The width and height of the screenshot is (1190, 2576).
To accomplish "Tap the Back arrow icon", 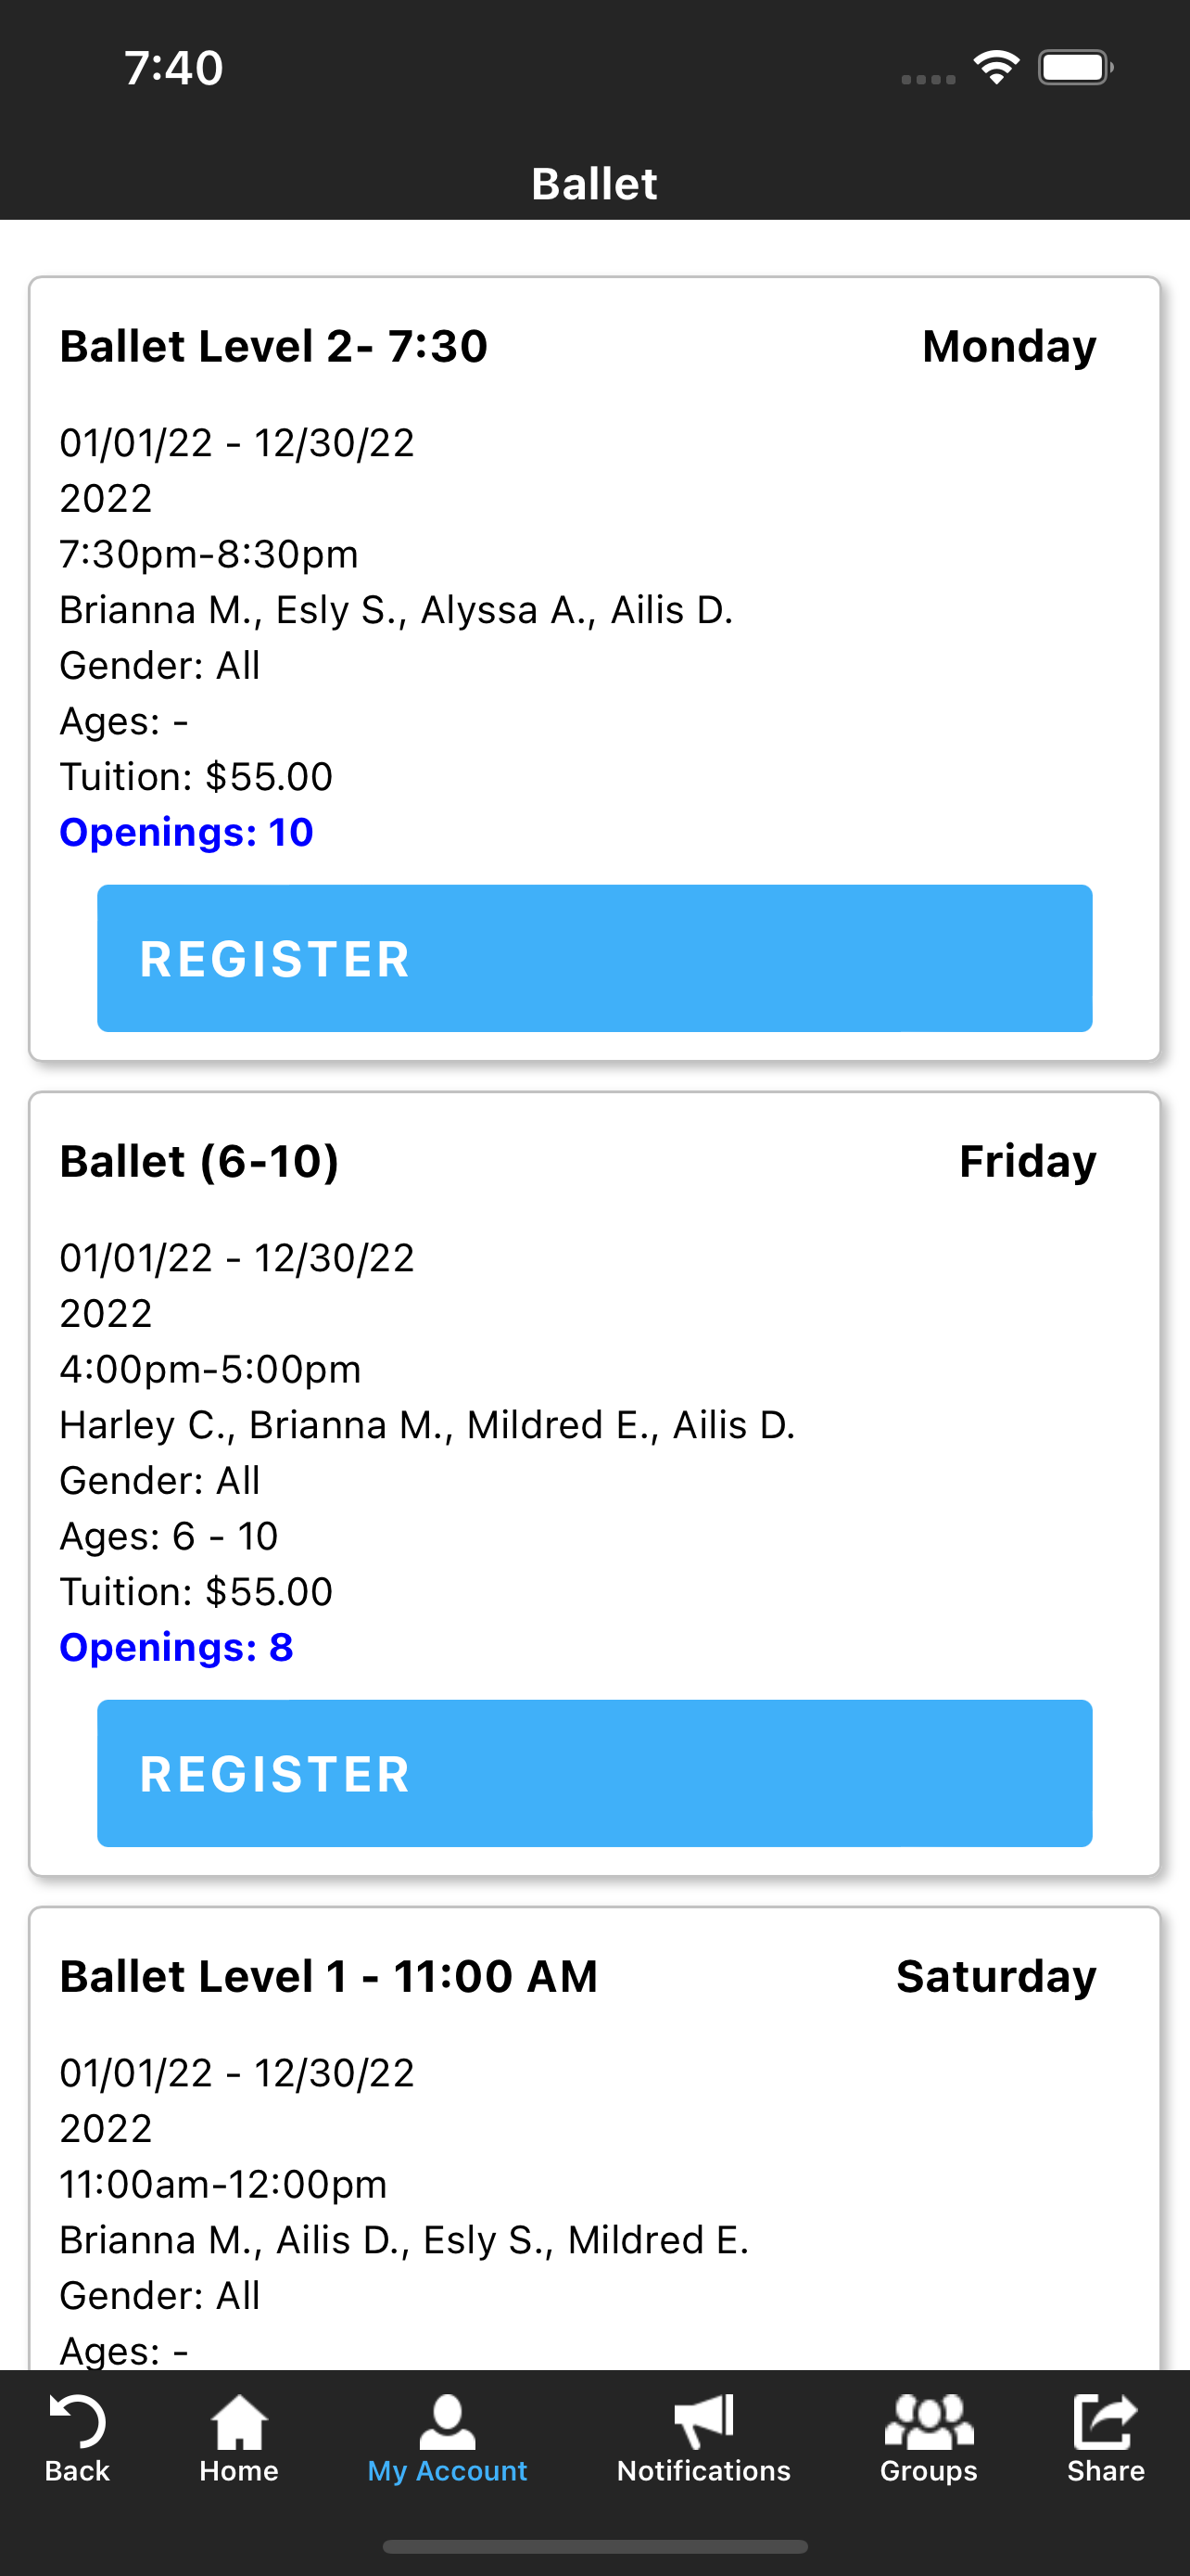I will 77,2421.
